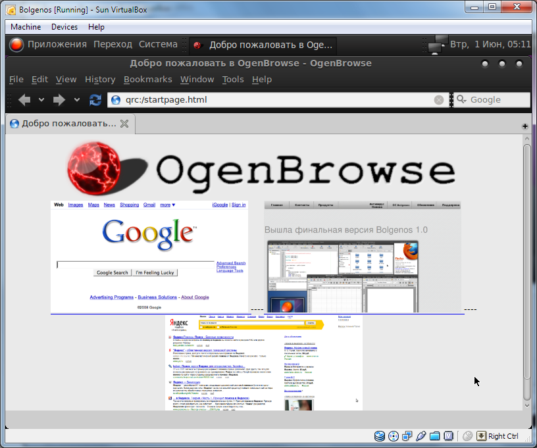Click the scrollbar down arrow

coord(526,405)
